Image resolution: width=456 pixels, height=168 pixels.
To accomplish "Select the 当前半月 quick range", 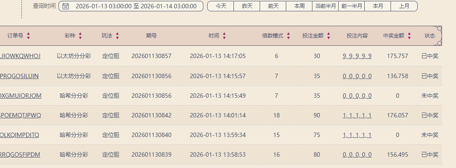I will [x=326, y=6].
